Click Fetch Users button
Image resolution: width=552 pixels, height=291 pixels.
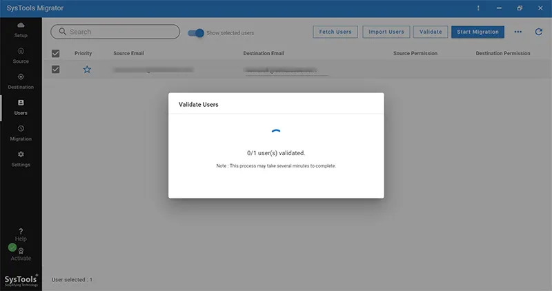335,32
